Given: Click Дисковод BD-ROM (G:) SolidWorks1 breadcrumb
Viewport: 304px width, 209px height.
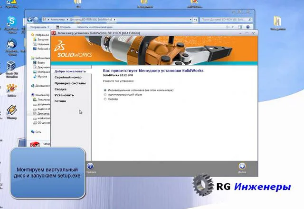Looking at the screenshot, I should (x=91, y=20).
